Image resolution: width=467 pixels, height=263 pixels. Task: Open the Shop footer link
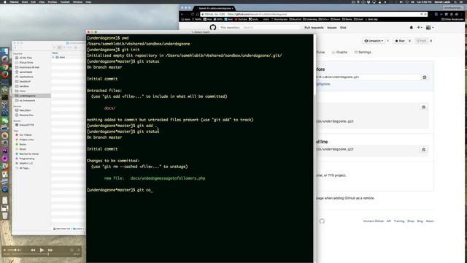[x=411, y=221]
